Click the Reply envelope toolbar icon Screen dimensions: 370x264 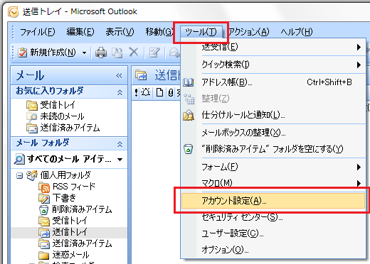175,53
